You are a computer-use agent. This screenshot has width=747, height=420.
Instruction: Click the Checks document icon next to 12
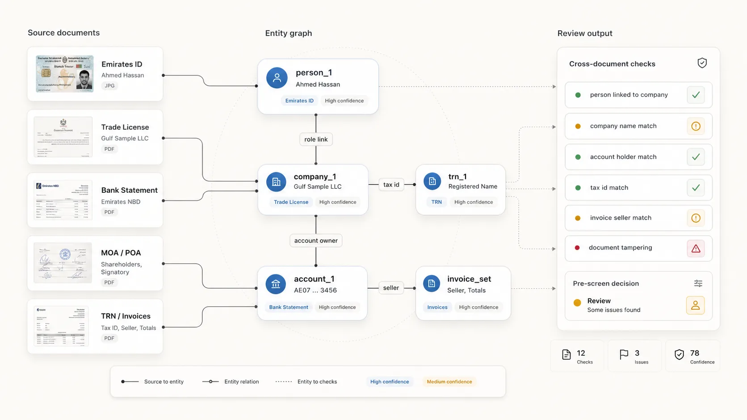567,355
